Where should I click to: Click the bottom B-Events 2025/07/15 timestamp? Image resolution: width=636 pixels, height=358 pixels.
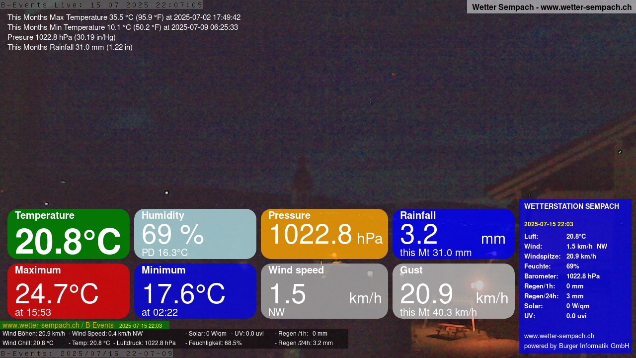86,354
